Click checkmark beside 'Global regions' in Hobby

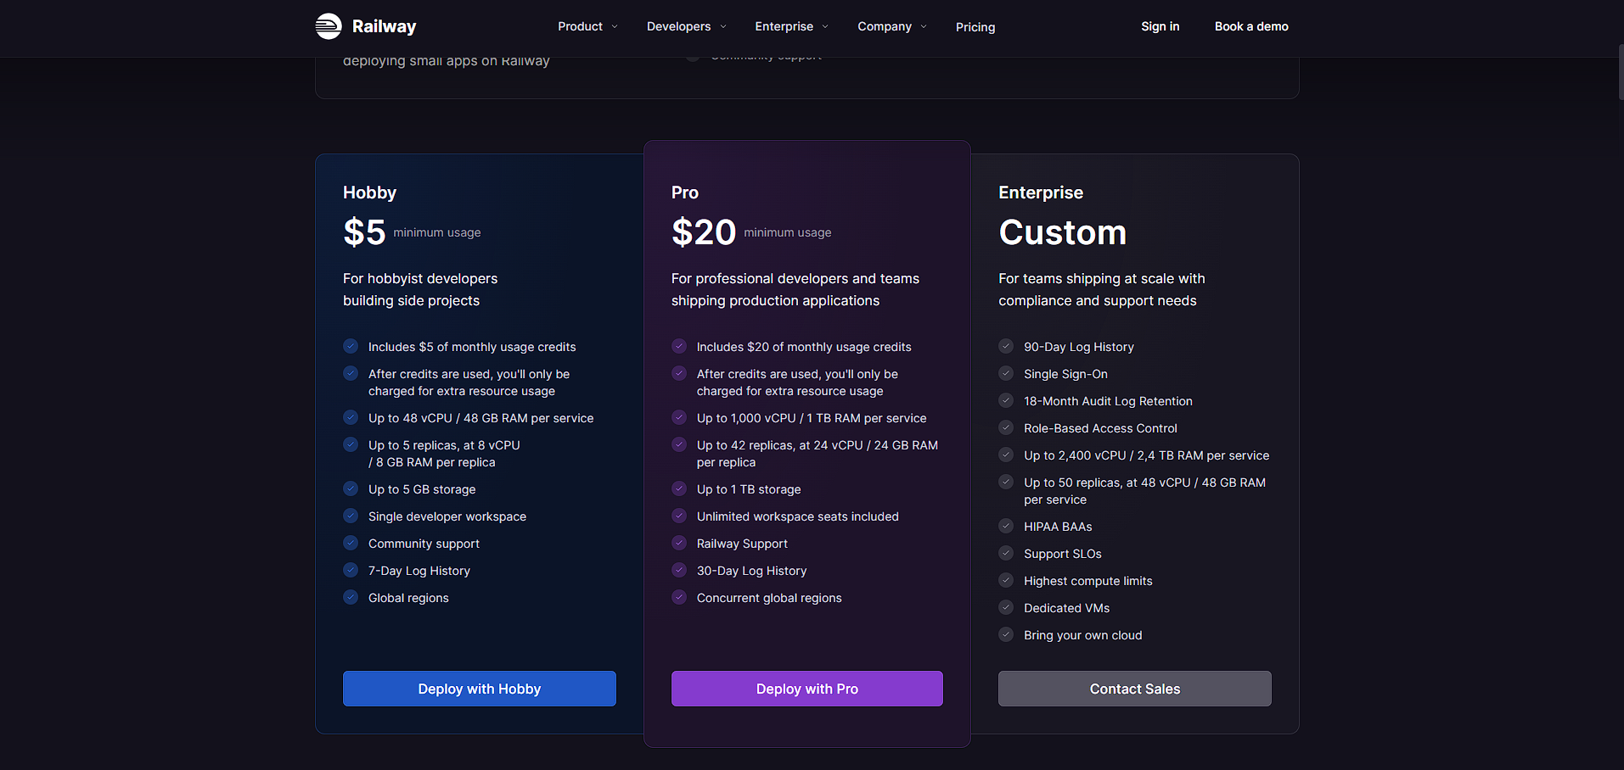click(351, 597)
